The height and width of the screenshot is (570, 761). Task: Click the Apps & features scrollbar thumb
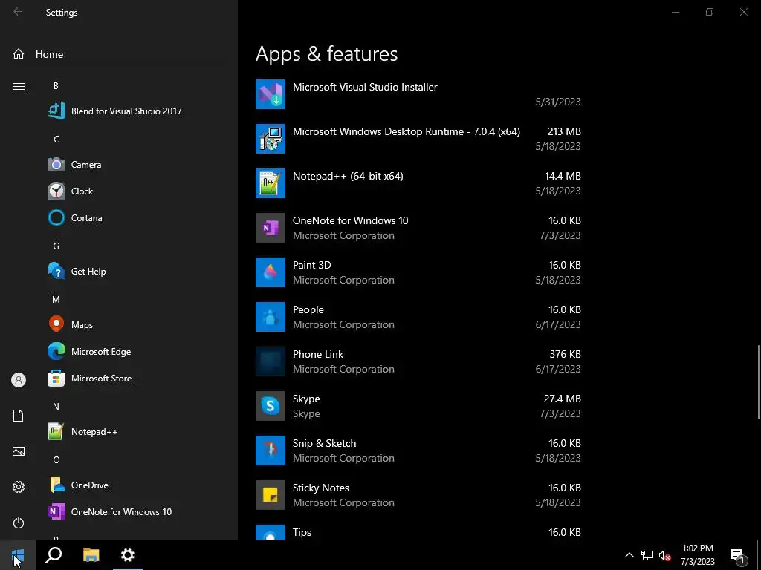759,382
